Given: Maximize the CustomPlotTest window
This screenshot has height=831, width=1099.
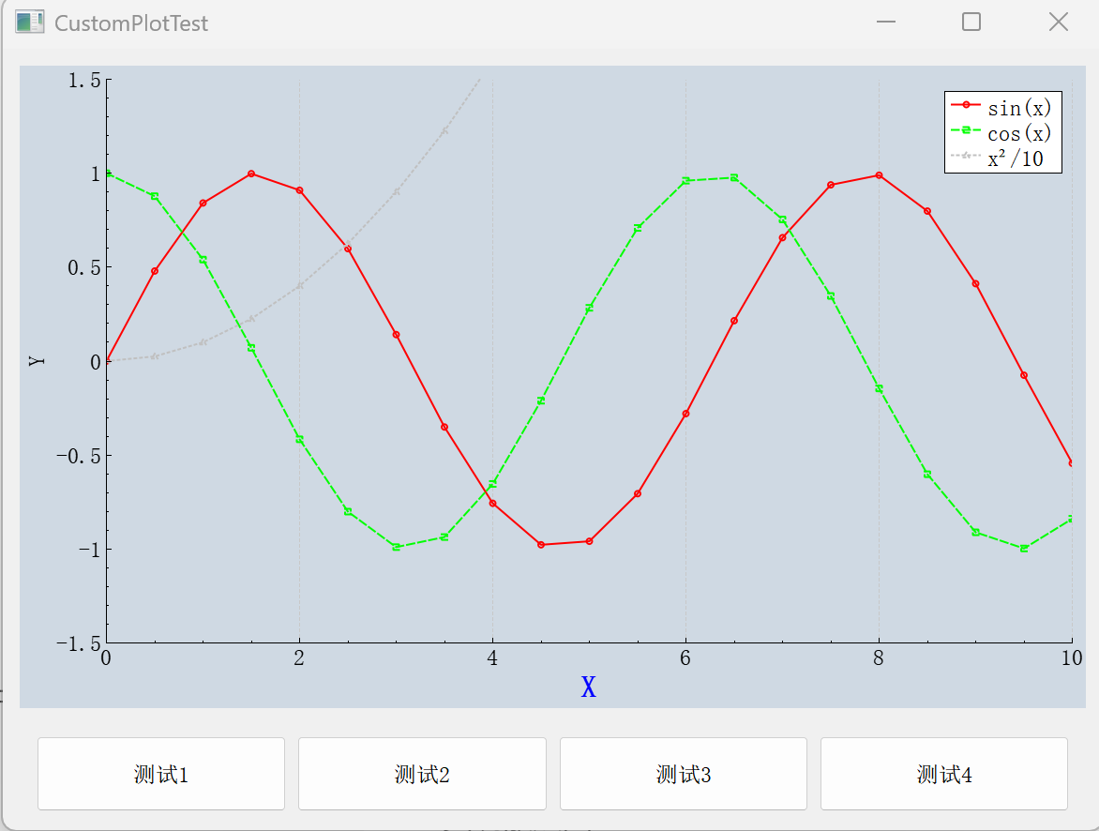Looking at the screenshot, I should pos(971,22).
